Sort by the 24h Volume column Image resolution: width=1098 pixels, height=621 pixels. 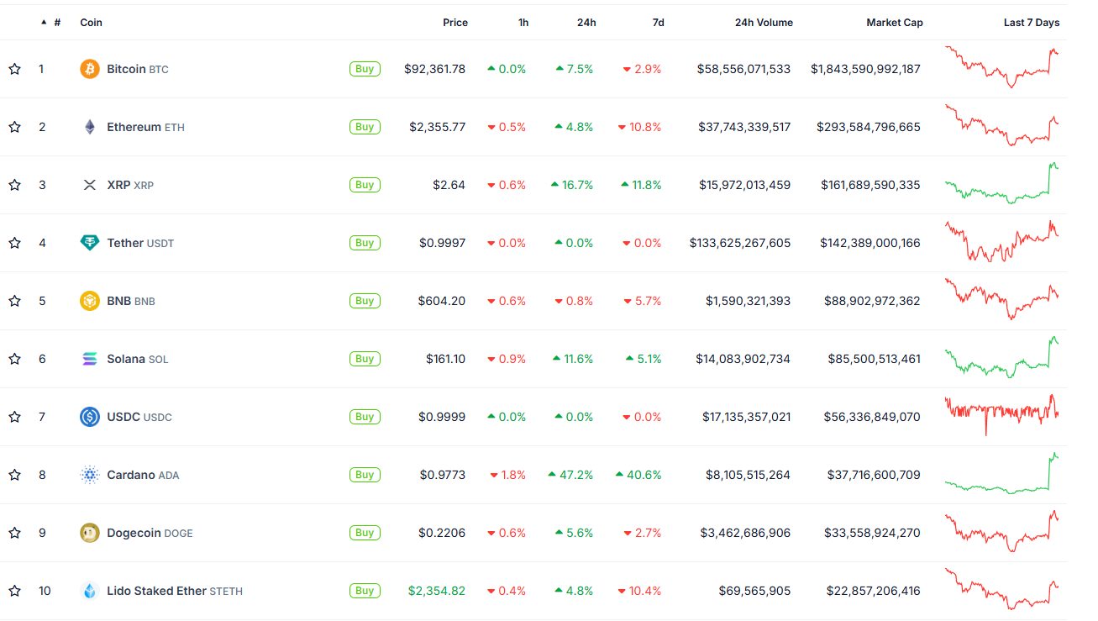click(764, 23)
